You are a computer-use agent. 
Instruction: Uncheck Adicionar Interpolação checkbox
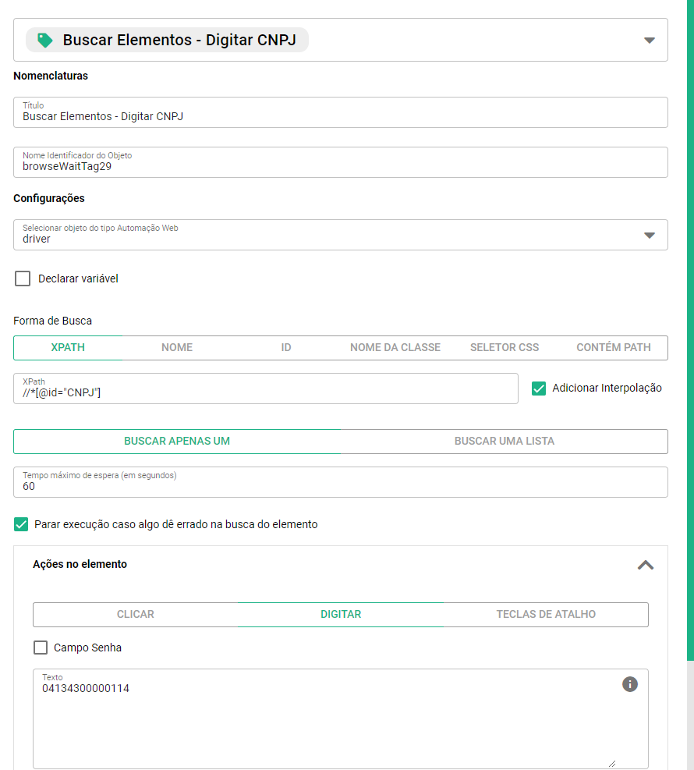click(x=539, y=388)
